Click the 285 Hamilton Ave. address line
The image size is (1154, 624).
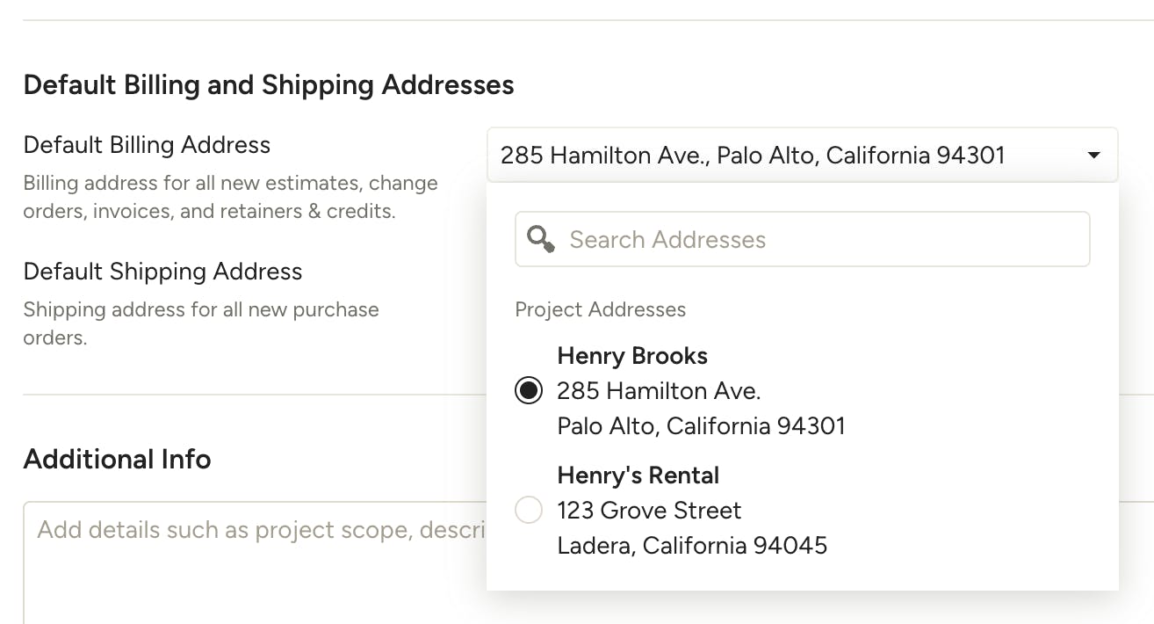(x=659, y=390)
